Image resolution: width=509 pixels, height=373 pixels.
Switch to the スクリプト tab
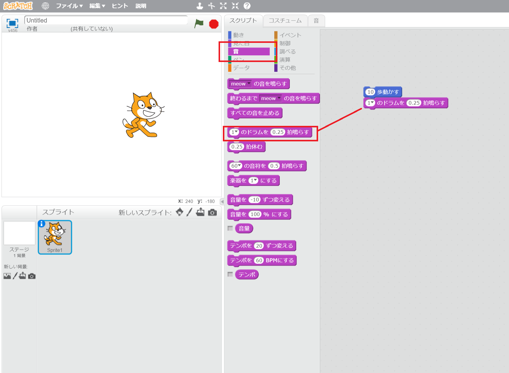pyautogui.click(x=243, y=21)
